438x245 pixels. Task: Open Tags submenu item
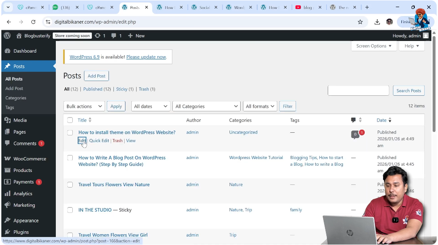point(9,107)
